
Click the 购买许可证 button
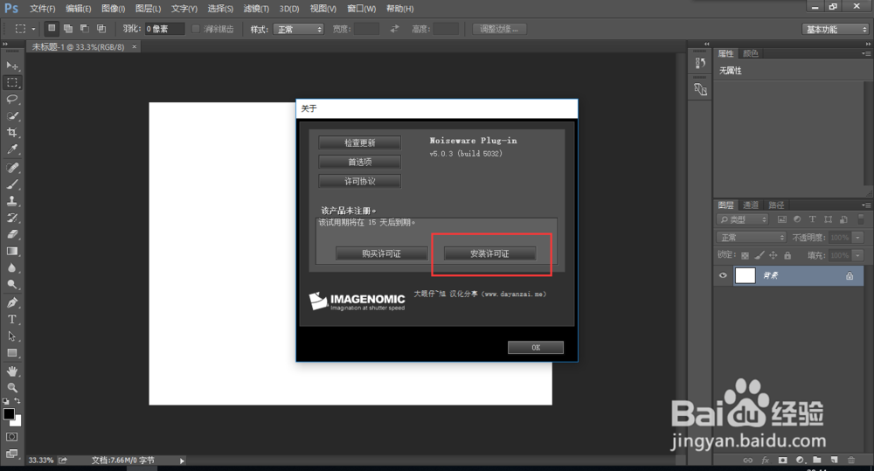click(x=382, y=253)
